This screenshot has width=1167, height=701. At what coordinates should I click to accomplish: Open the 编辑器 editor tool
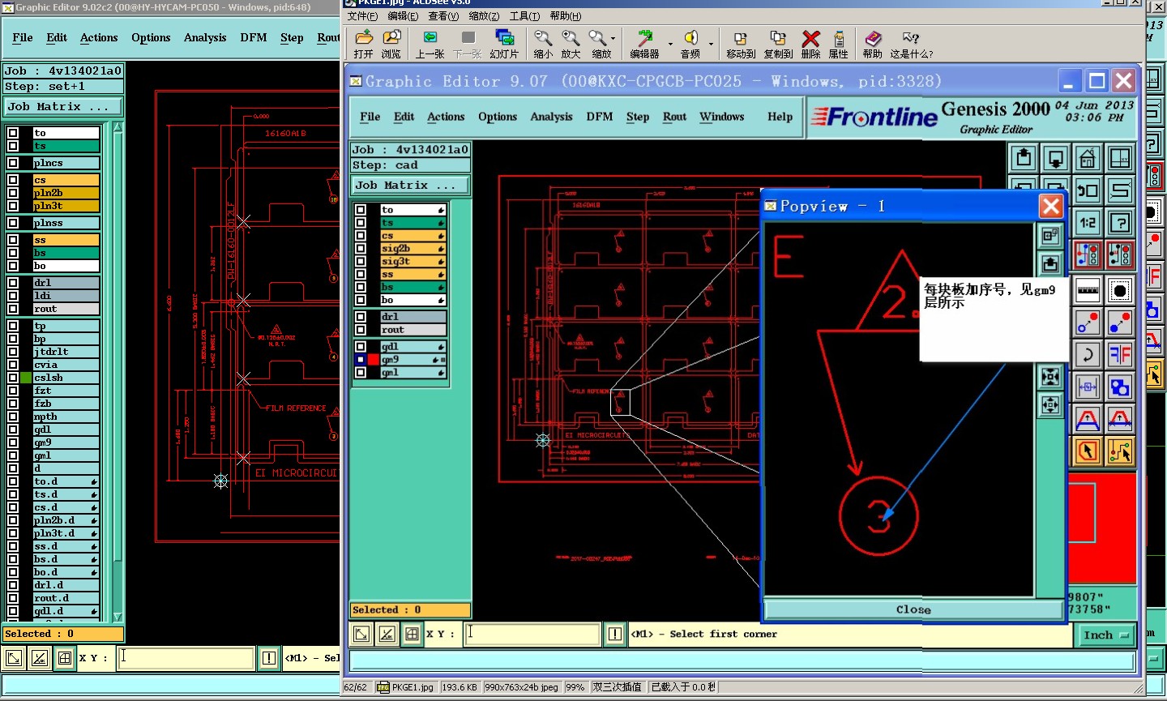pos(645,43)
